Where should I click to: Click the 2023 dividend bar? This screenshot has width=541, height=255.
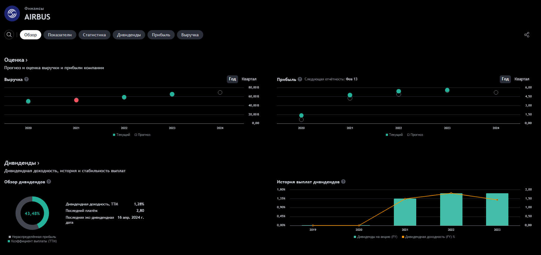point(497,209)
